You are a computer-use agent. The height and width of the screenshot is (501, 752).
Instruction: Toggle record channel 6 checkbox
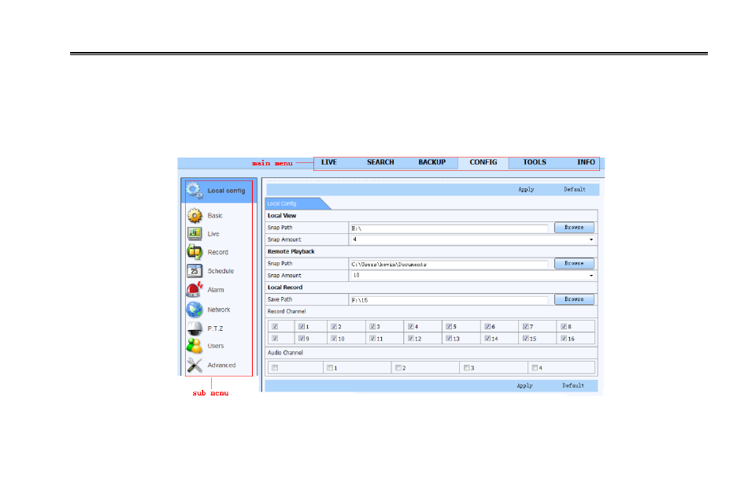pos(487,326)
